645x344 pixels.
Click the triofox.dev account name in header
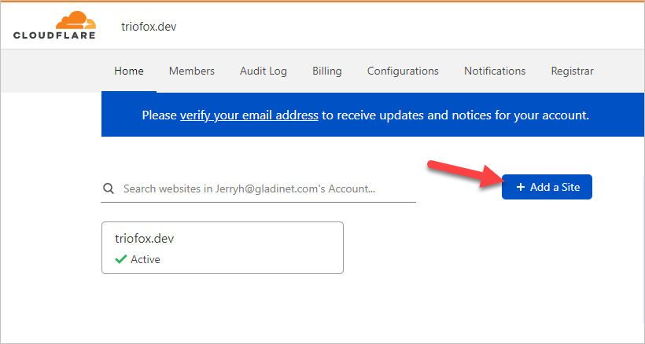(149, 27)
